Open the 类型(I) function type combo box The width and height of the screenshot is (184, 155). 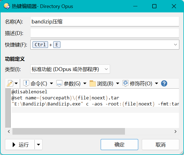click(x=70, y=69)
